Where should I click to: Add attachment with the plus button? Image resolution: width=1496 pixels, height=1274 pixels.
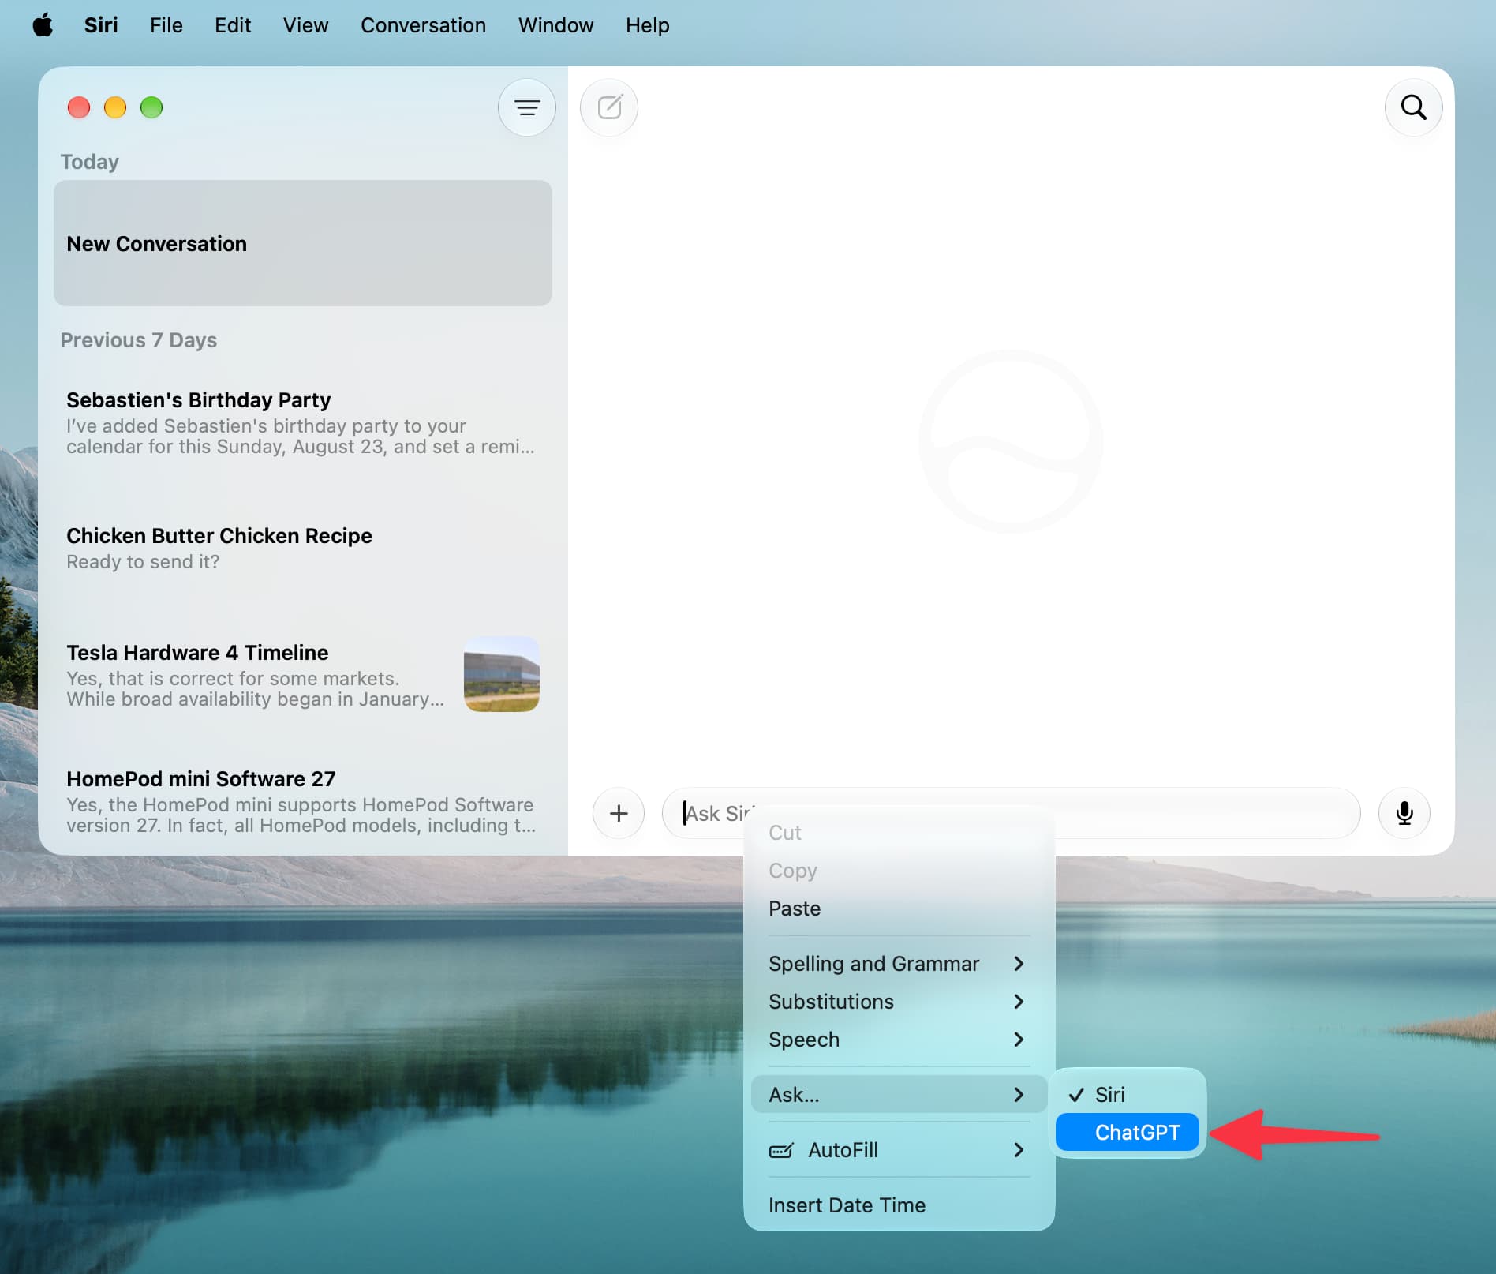pos(619,813)
